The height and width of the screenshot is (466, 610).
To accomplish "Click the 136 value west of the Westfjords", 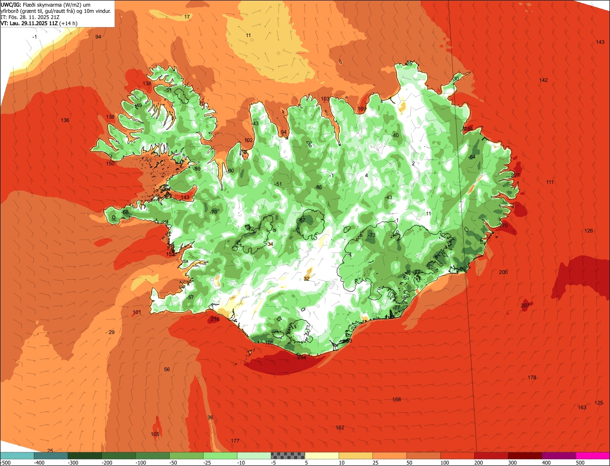I will coord(65,120).
